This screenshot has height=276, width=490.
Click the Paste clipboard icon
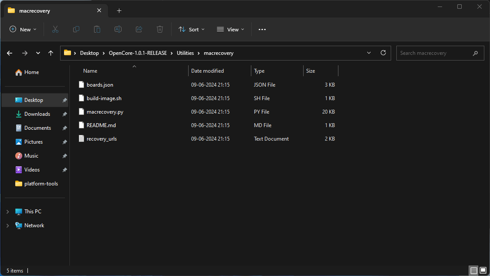(97, 29)
